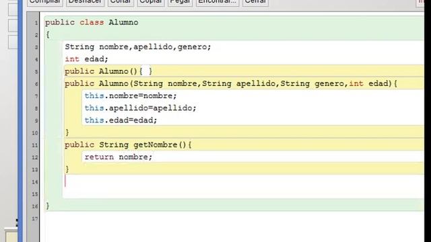Click the closing brace on line 13
The image size is (431, 242).
pos(67,169)
